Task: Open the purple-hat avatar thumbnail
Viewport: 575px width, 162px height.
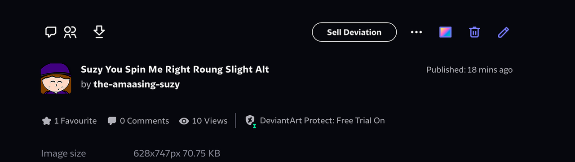Action: click(x=56, y=78)
